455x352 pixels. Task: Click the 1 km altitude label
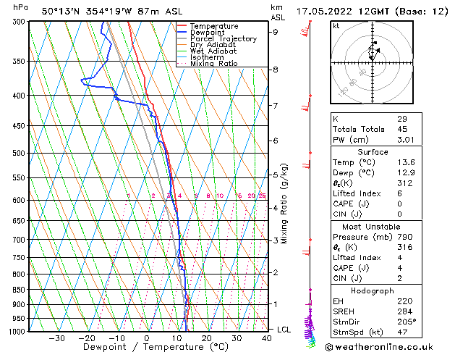pos(275,304)
